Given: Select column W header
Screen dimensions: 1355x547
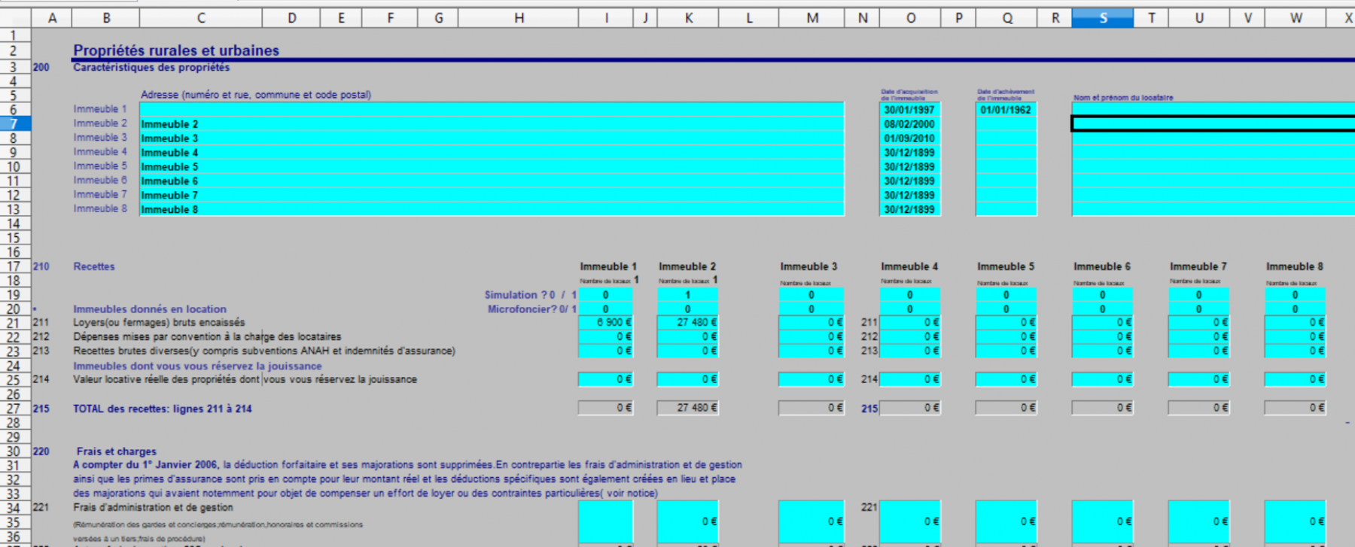Looking at the screenshot, I should [1296, 18].
